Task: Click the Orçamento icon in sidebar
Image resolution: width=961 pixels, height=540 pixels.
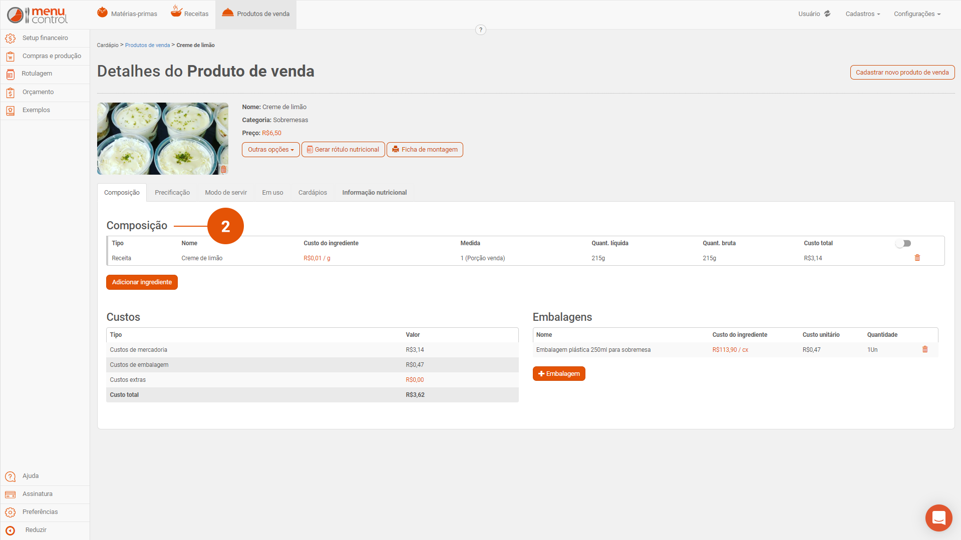Action: 11,93
